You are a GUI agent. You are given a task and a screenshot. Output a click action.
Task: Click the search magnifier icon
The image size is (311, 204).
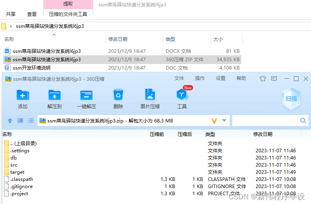(x=303, y=120)
